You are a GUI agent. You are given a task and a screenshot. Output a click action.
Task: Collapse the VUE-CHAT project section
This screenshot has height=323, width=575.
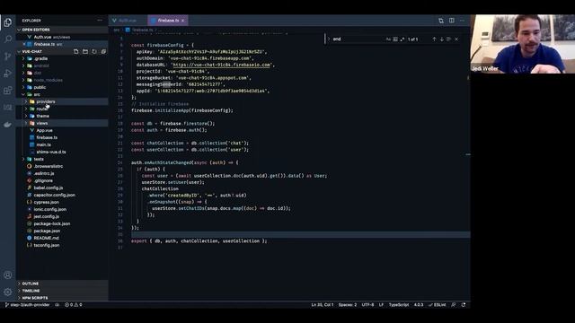click(x=32, y=52)
